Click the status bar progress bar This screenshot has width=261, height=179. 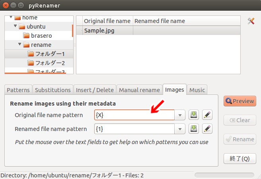[224, 175]
